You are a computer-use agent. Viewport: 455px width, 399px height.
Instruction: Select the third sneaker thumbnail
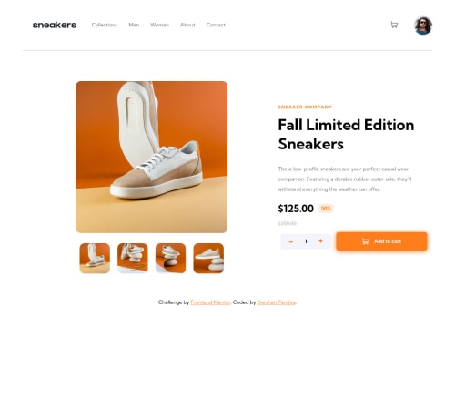pyautogui.click(x=170, y=258)
